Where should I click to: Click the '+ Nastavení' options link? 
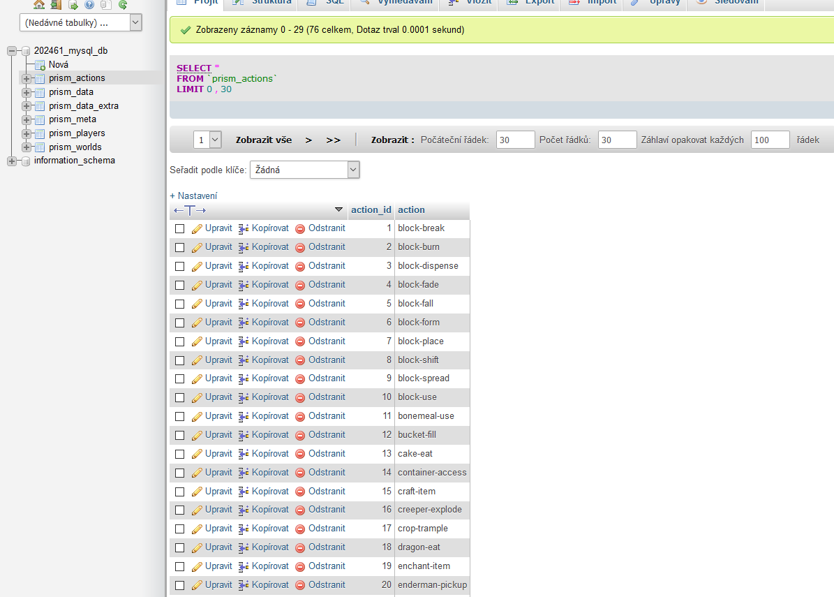(x=193, y=196)
